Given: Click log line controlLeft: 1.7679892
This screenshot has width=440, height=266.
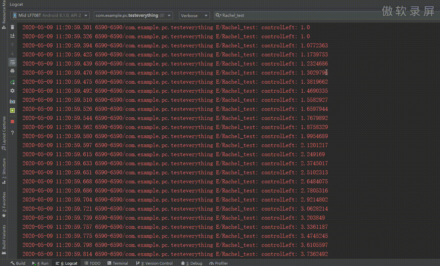Looking at the screenshot, I should [175, 118].
